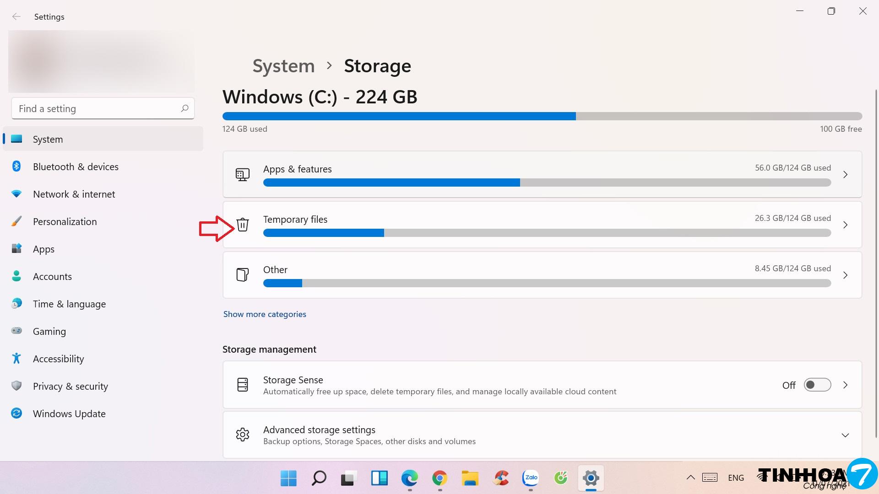Open Microsoft Edge from the taskbar
879x494 pixels.
click(409, 478)
